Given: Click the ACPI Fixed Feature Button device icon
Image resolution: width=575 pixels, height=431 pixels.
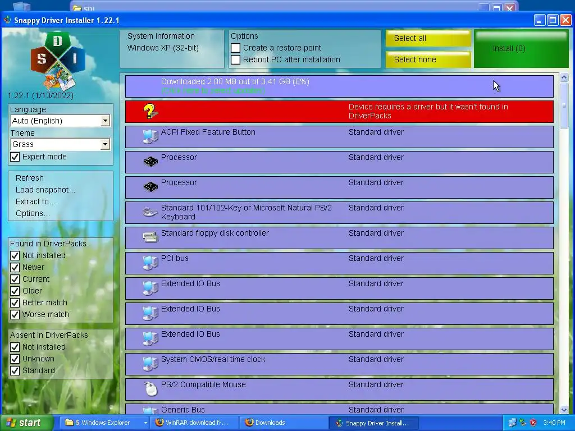Looking at the screenshot, I should click(x=150, y=137).
